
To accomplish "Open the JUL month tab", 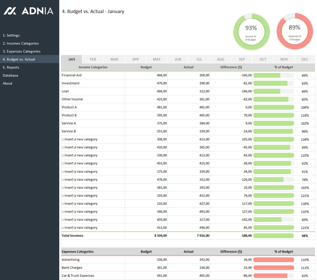I will [199, 59].
